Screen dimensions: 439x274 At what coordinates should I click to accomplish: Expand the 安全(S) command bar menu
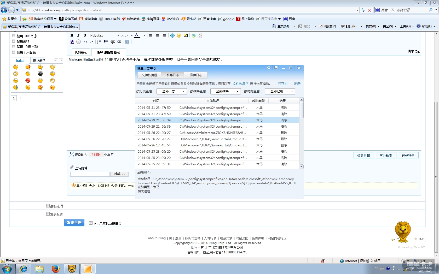[x=389, y=26]
